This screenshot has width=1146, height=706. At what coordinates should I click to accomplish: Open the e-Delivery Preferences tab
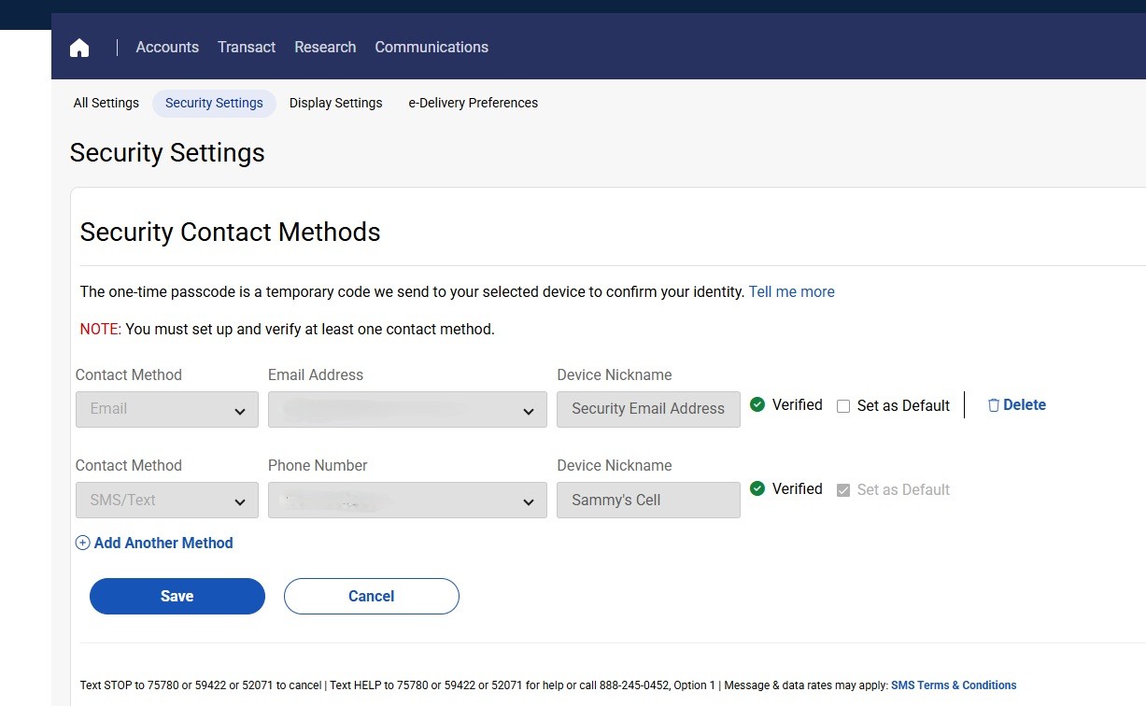click(473, 103)
